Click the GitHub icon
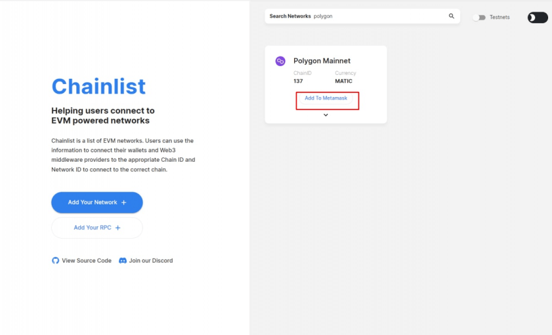The height and width of the screenshot is (335, 552). [56, 261]
